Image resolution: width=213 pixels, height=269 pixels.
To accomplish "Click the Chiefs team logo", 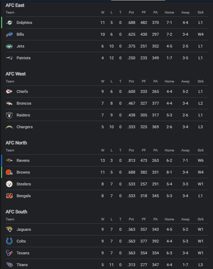I will point(9,91).
